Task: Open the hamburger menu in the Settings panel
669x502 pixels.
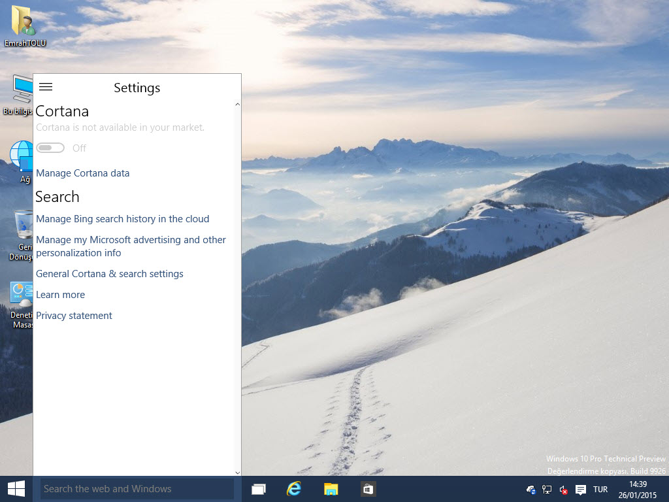Action: (x=46, y=87)
